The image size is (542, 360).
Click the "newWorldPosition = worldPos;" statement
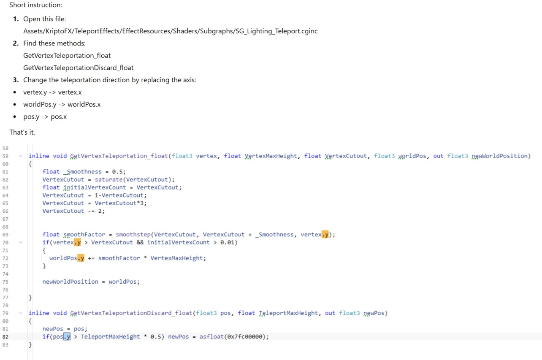91,282
